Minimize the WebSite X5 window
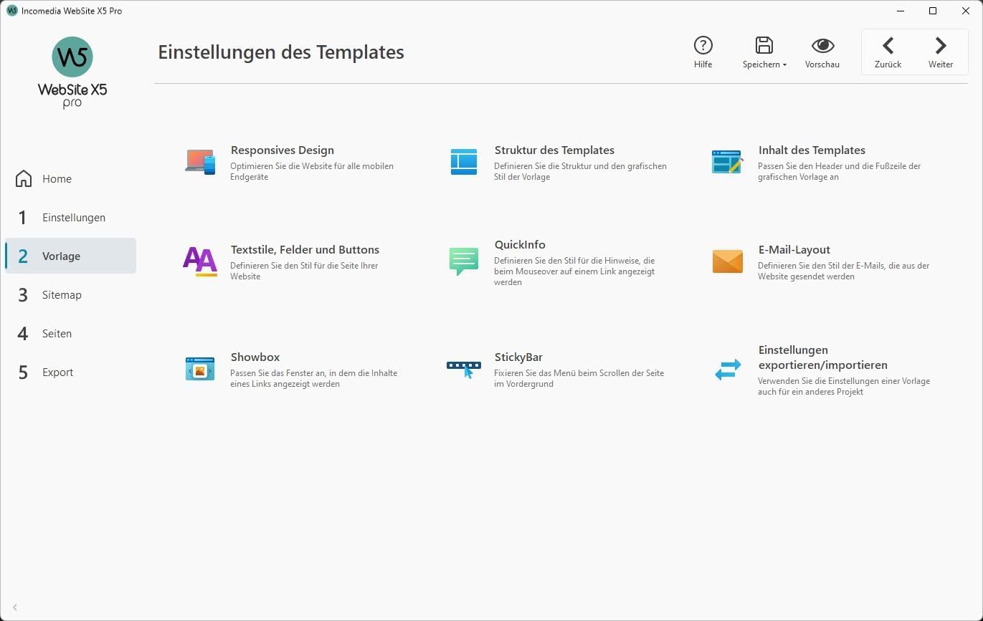Viewport: 983px width, 621px height. pos(901,11)
